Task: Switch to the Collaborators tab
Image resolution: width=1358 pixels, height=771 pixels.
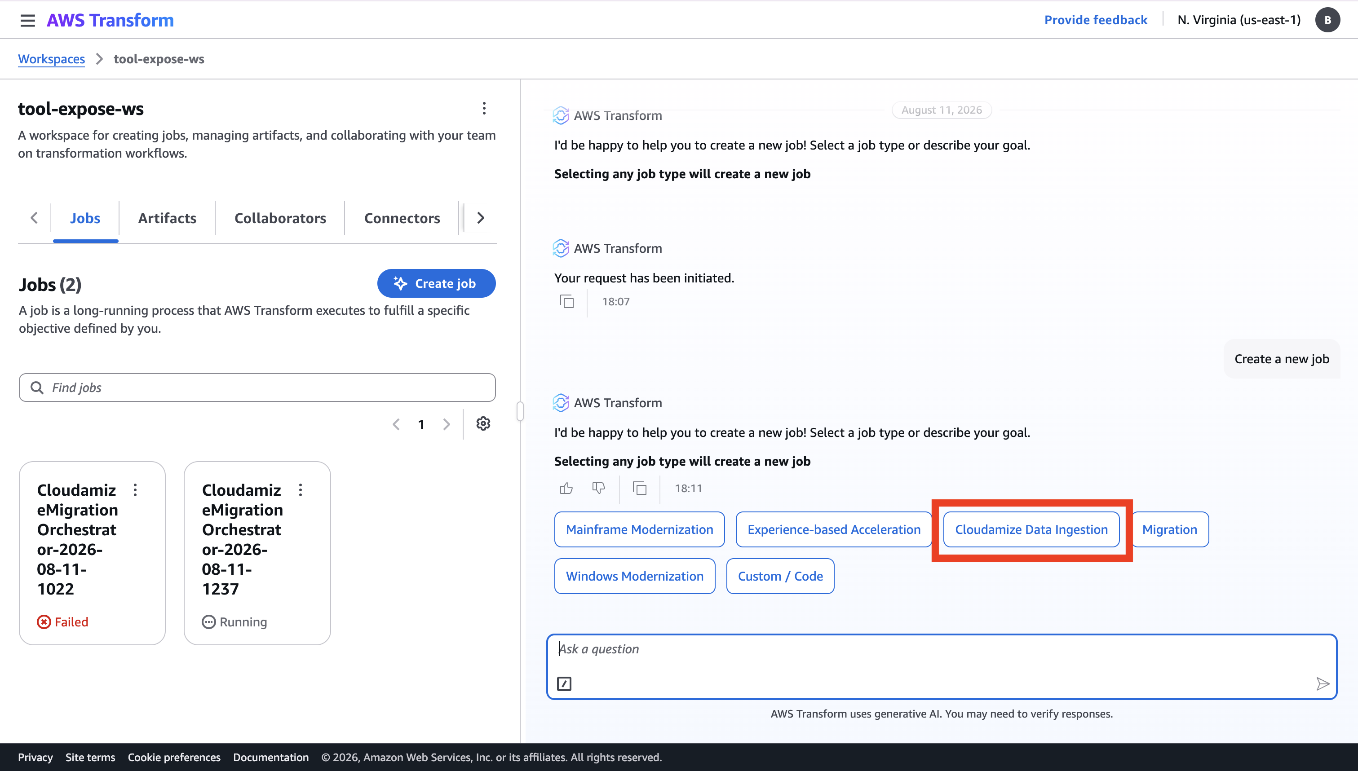Action: click(280, 218)
